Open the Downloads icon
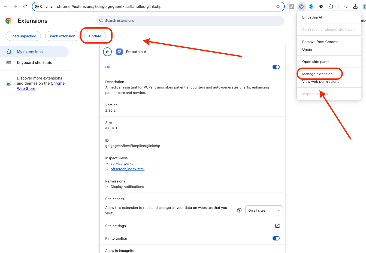 [355, 7]
